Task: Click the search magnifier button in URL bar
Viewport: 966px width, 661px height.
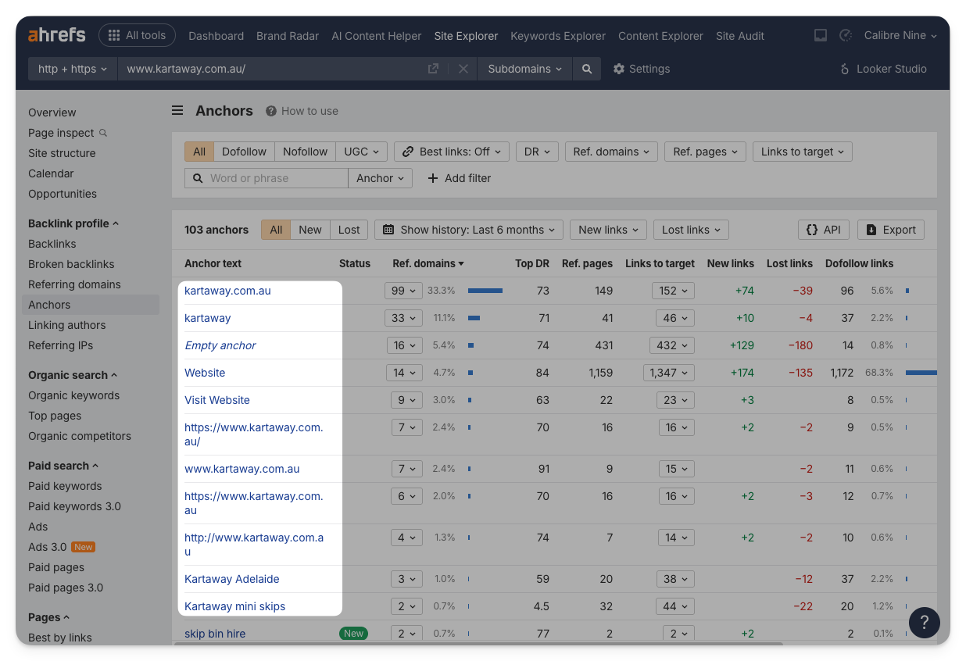Action: click(587, 69)
